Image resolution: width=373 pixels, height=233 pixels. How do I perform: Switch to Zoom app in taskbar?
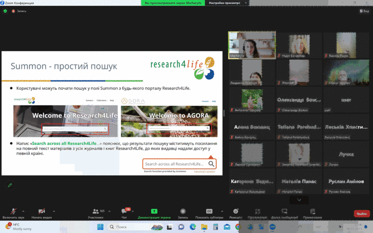[x=273, y=227]
